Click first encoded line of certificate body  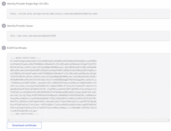pyautogui.click(x=53, y=61)
